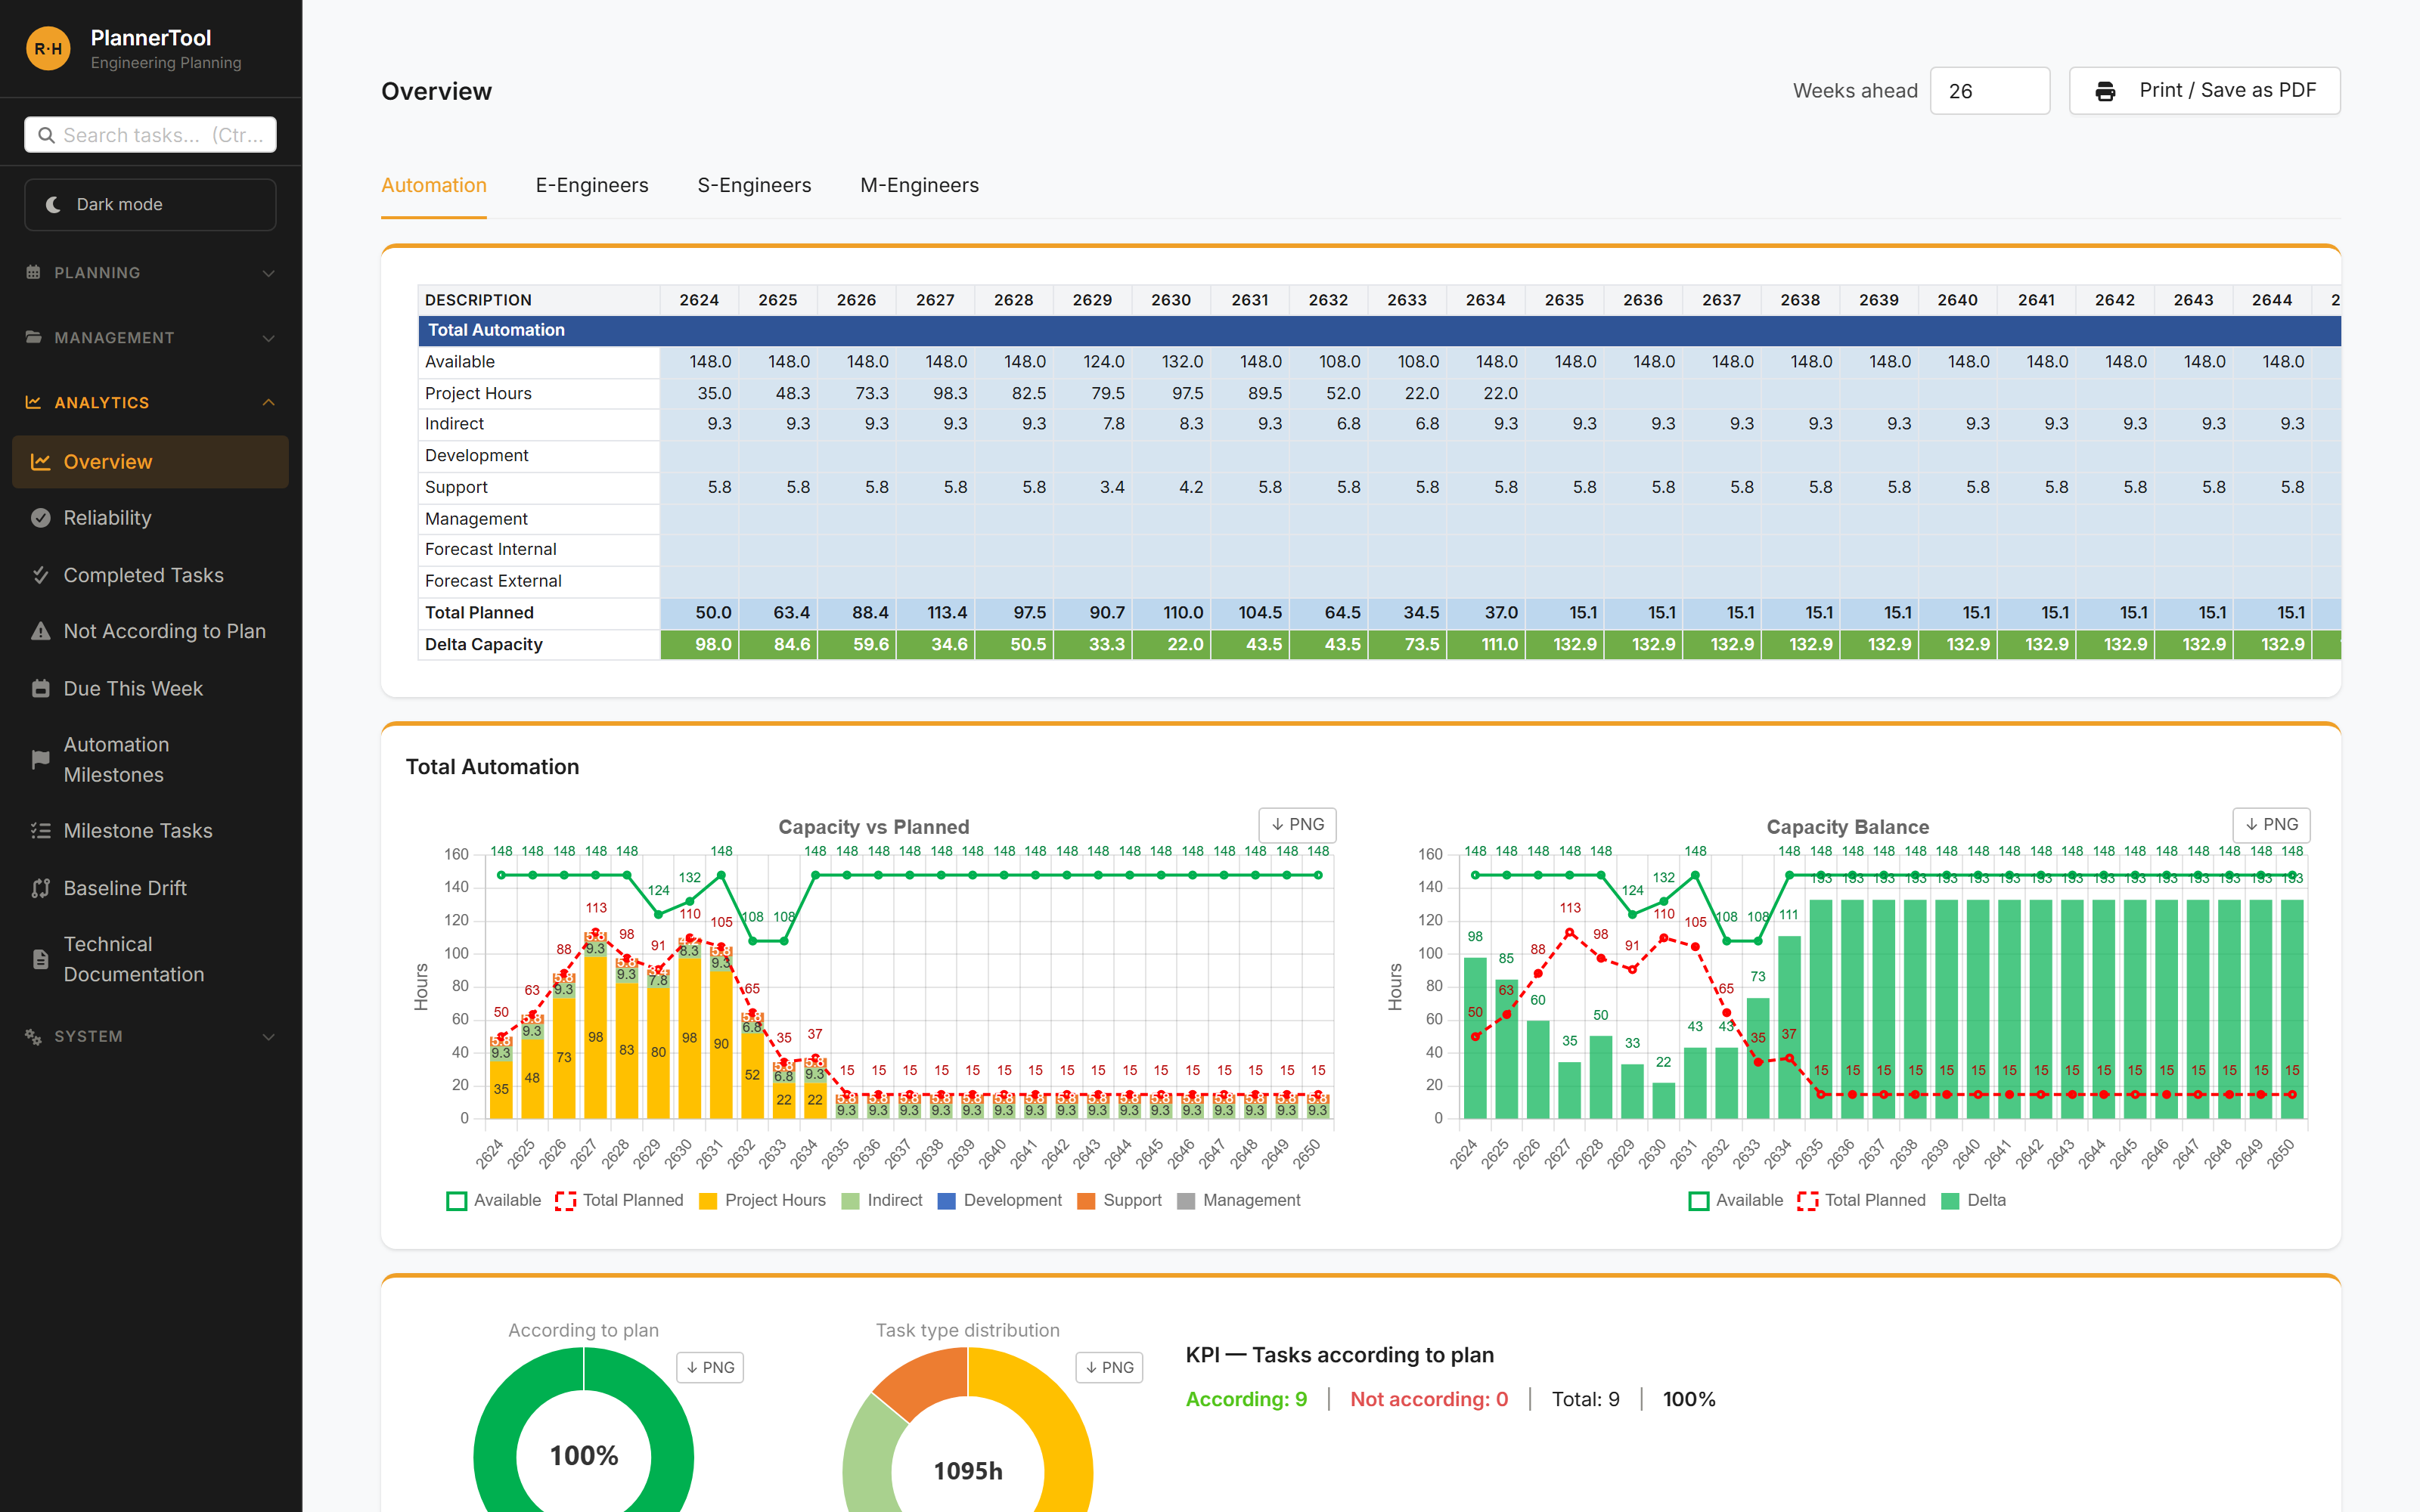Switch to the M-Engineers tab

pos(919,185)
